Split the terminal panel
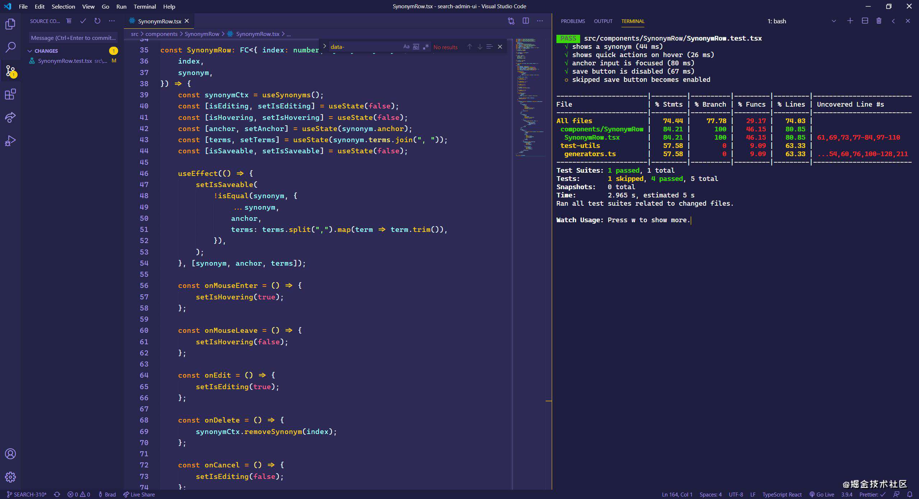Viewport: 919px width, 499px height. (x=865, y=21)
